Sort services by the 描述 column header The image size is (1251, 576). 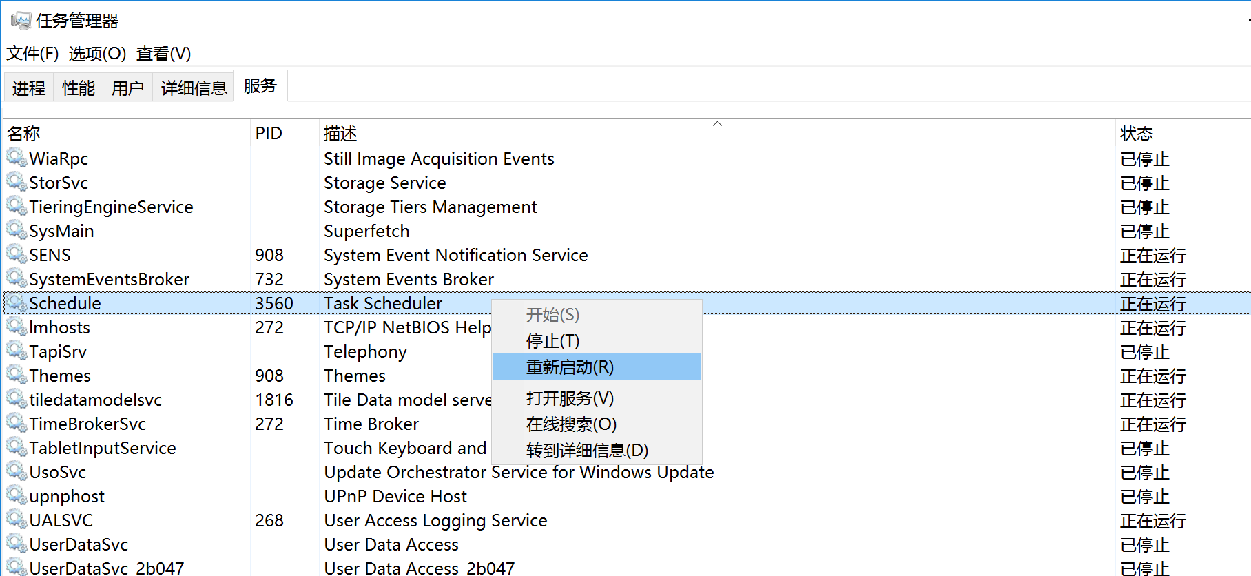(x=340, y=133)
